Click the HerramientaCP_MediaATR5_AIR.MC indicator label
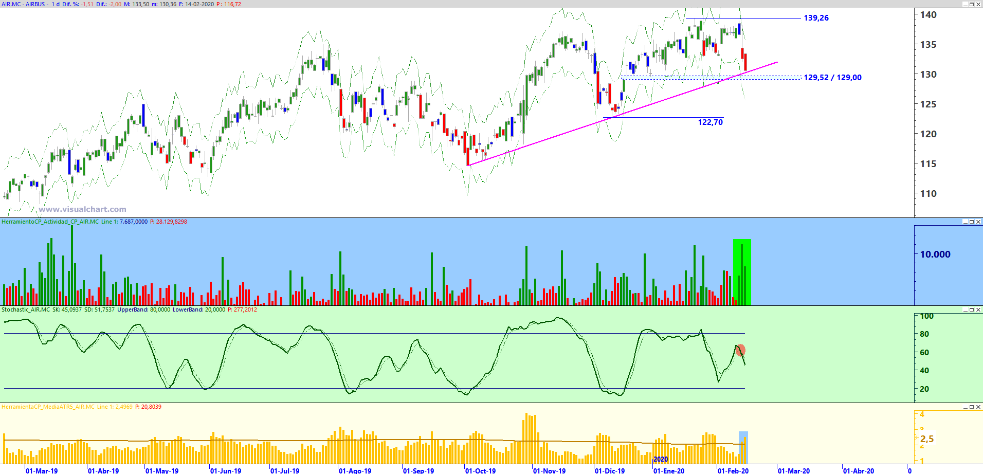This screenshot has width=983, height=474. (48, 407)
